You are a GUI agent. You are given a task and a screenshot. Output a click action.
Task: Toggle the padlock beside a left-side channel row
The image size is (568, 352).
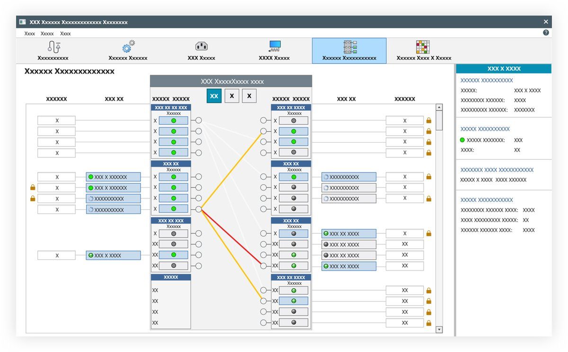click(x=32, y=187)
